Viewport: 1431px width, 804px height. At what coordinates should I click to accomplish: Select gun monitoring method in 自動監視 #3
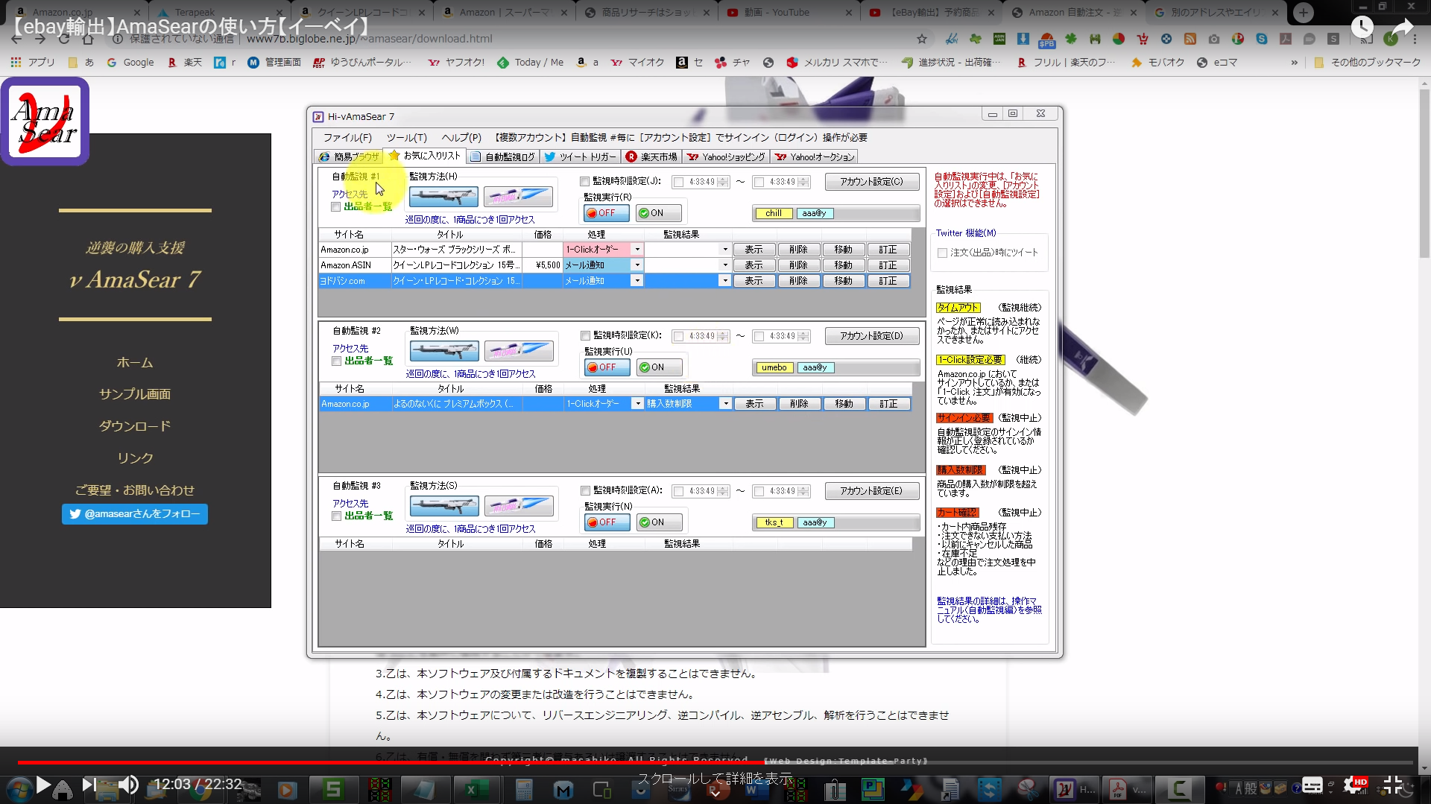[444, 506]
